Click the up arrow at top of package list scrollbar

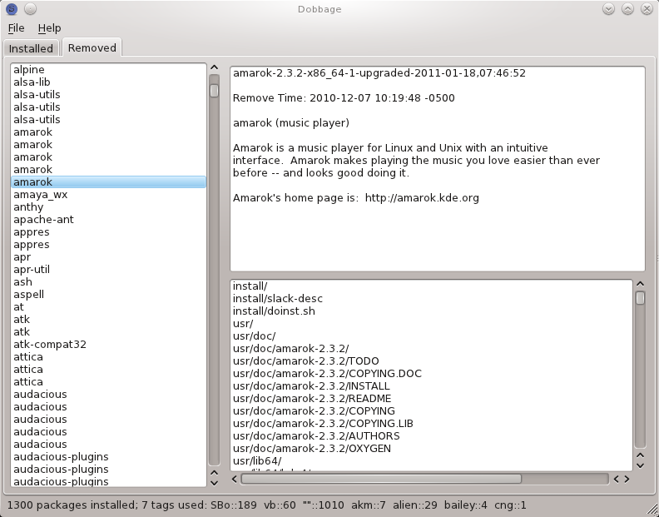tap(214, 67)
